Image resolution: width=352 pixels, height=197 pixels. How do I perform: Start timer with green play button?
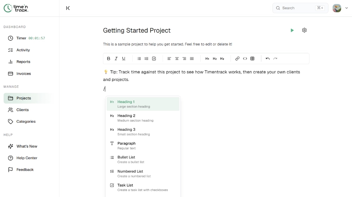(292, 30)
